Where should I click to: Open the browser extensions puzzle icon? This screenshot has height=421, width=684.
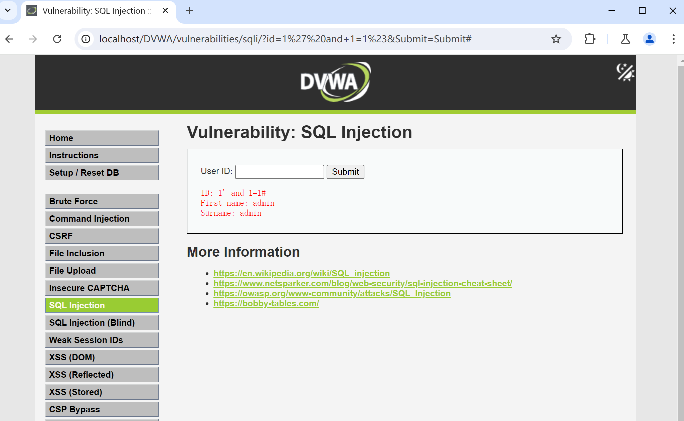coord(590,39)
